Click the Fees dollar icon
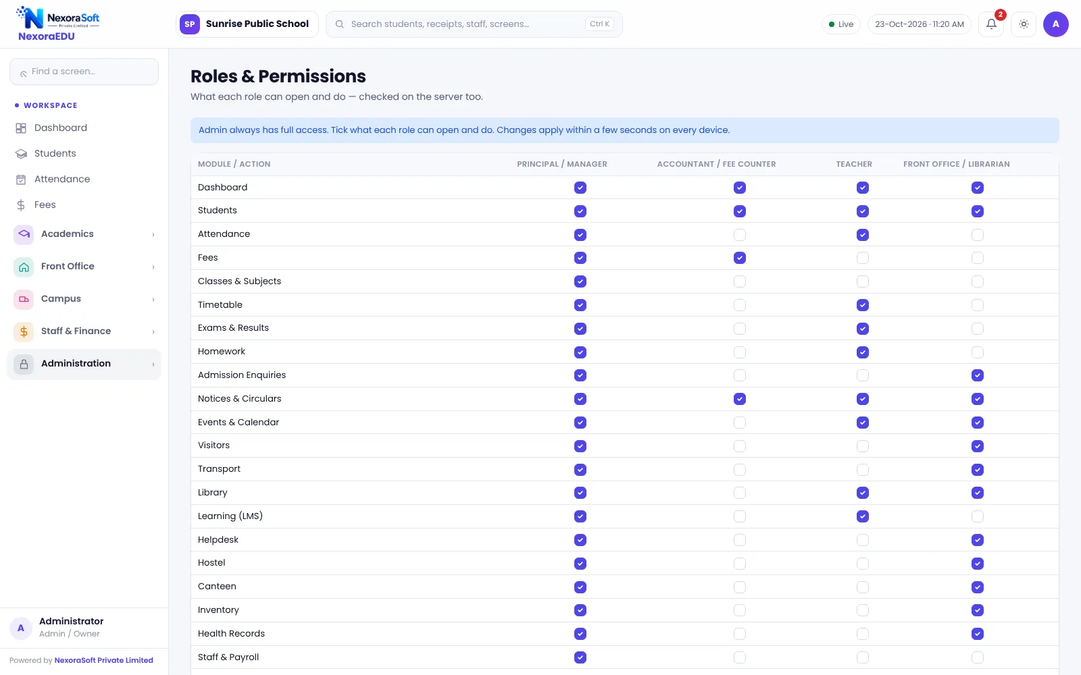This screenshot has width=1081, height=675. (21, 205)
